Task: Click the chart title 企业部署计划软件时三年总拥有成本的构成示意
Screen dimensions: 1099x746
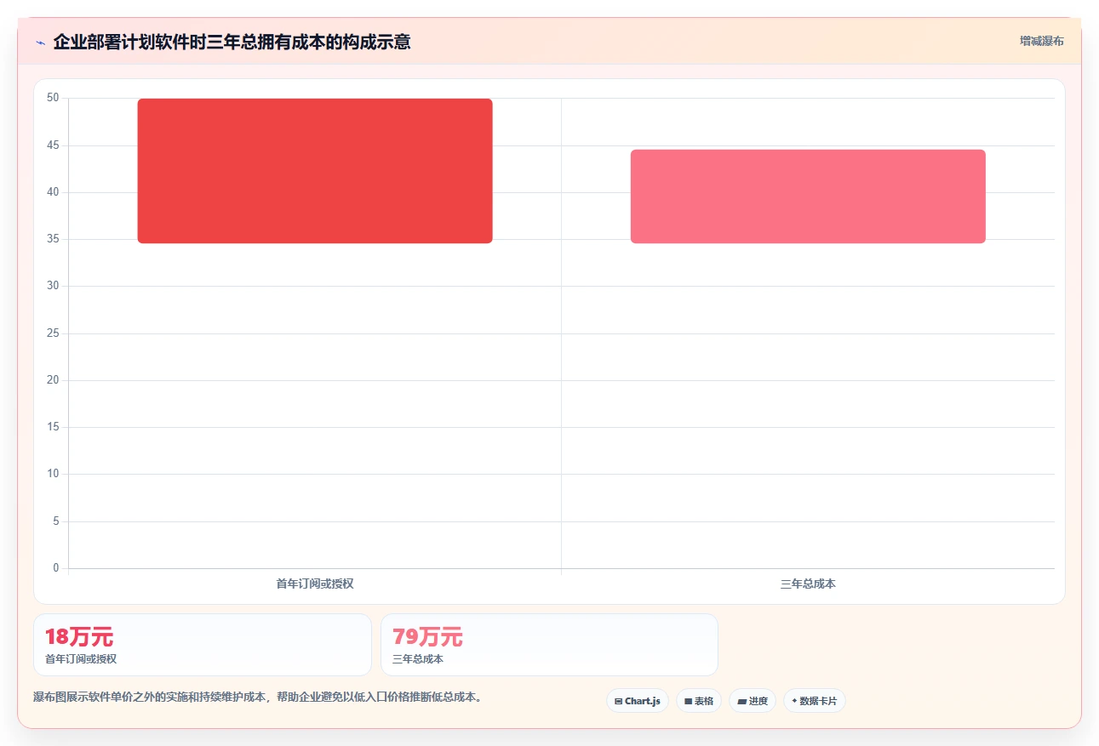Action: (232, 42)
